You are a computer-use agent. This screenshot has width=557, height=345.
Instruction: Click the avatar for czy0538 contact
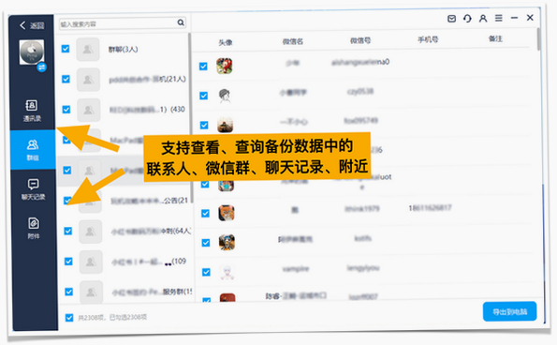coord(225,96)
